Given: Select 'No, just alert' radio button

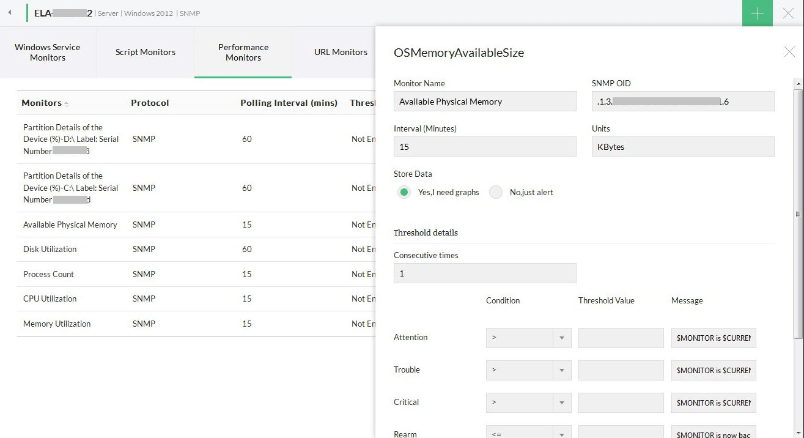Looking at the screenshot, I should [496, 192].
